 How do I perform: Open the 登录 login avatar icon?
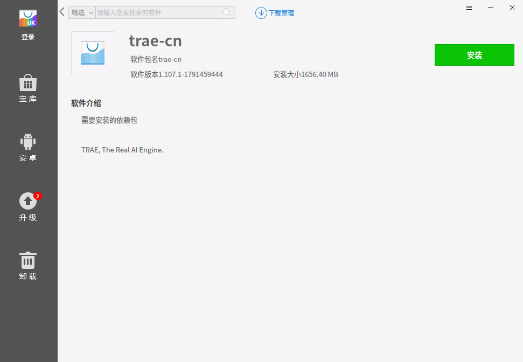pyautogui.click(x=28, y=18)
